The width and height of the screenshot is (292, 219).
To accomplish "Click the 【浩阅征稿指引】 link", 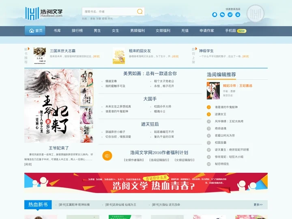I will (159, 160).
